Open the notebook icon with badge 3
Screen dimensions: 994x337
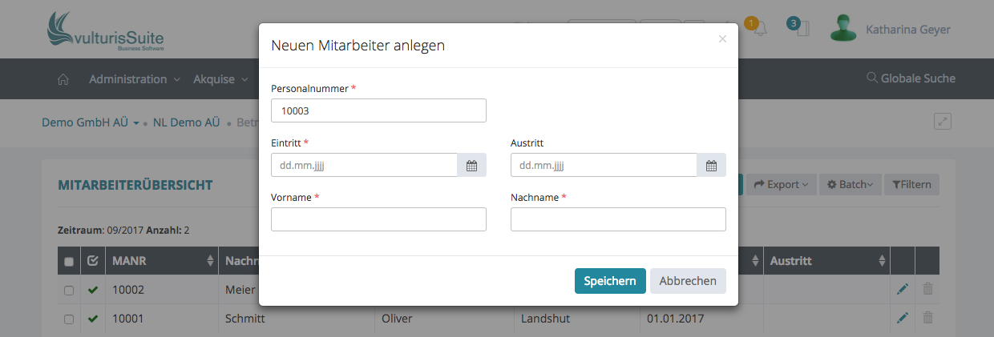802,30
